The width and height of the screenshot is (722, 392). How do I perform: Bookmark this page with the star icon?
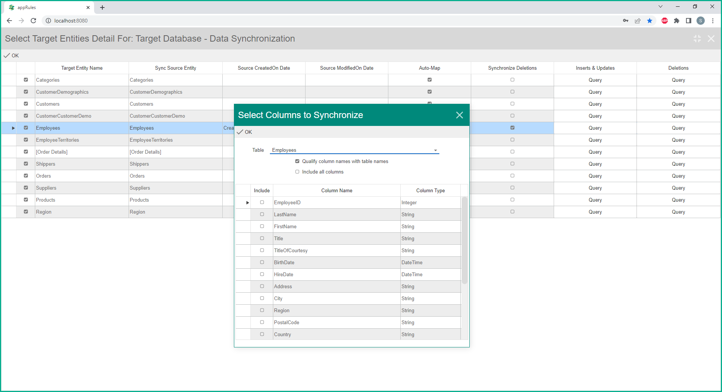point(650,21)
